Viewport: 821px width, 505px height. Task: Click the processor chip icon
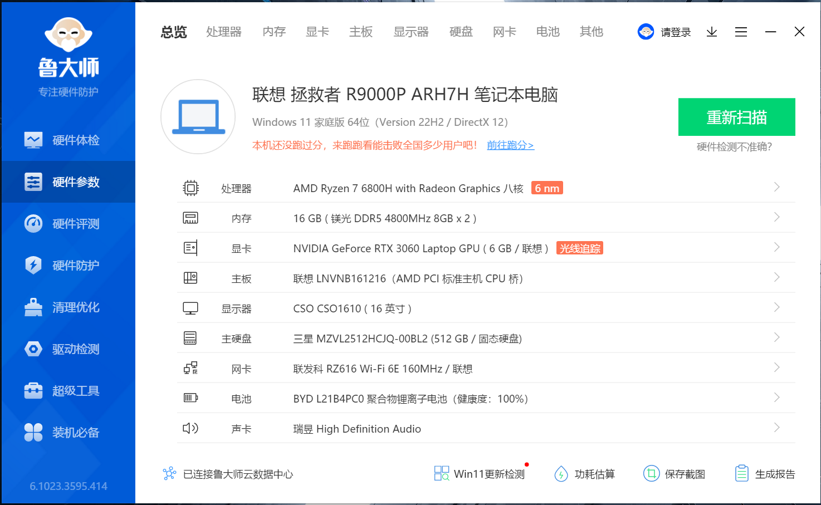tap(190, 188)
